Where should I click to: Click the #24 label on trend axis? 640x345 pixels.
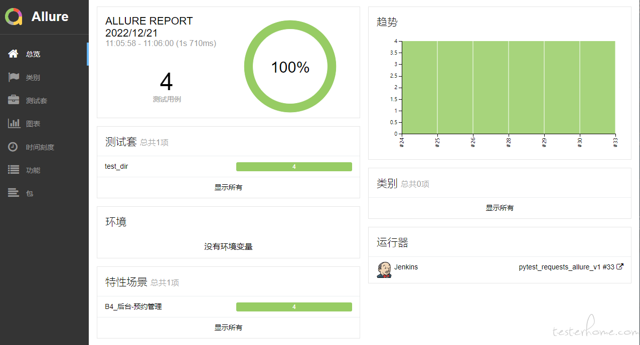point(402,143)
